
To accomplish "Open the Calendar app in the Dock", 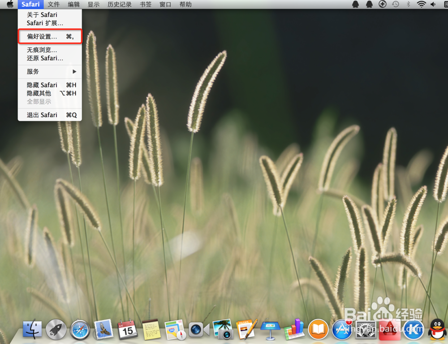I will 128,329.
